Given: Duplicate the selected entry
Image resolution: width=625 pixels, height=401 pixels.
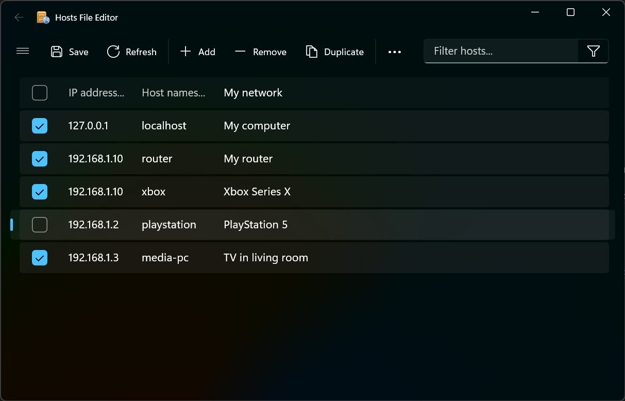Looking at the screenshot, I should 335,52.
